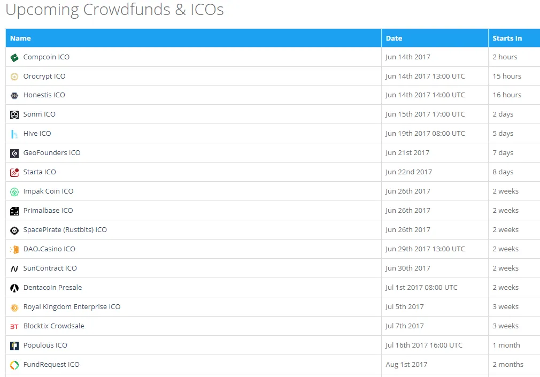Click the GeoFounders ICO logo icon
This screenshot has height=377, width=540.
tap(14, 153)
